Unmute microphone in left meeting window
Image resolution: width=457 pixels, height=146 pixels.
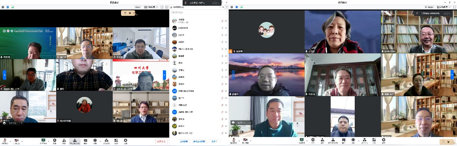[5, 141]
